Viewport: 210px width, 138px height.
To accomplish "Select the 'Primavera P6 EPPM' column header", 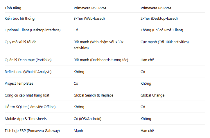I will click(x=90, y=8).
